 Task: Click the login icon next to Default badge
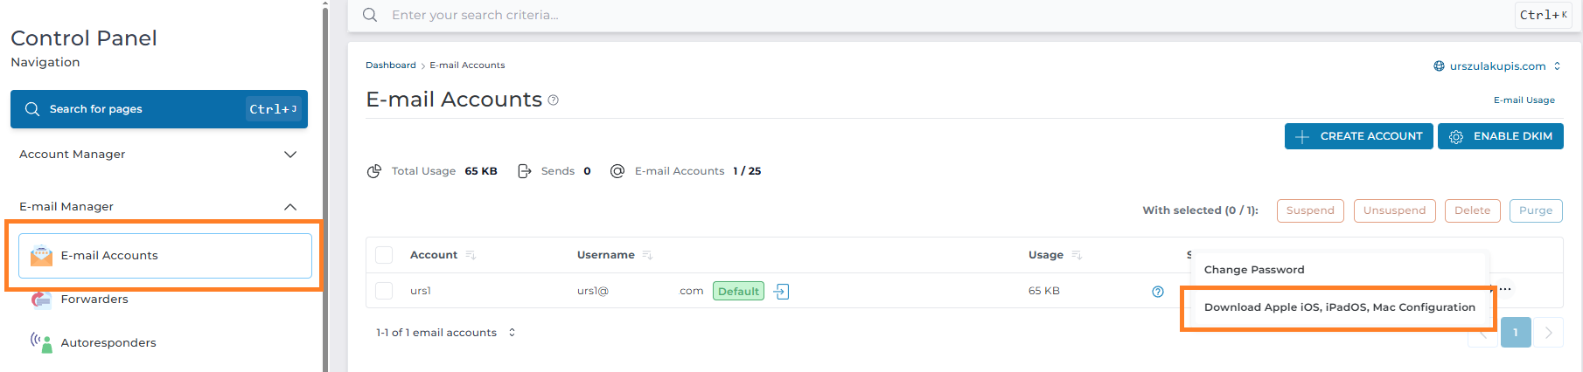[x=782, y=292]
